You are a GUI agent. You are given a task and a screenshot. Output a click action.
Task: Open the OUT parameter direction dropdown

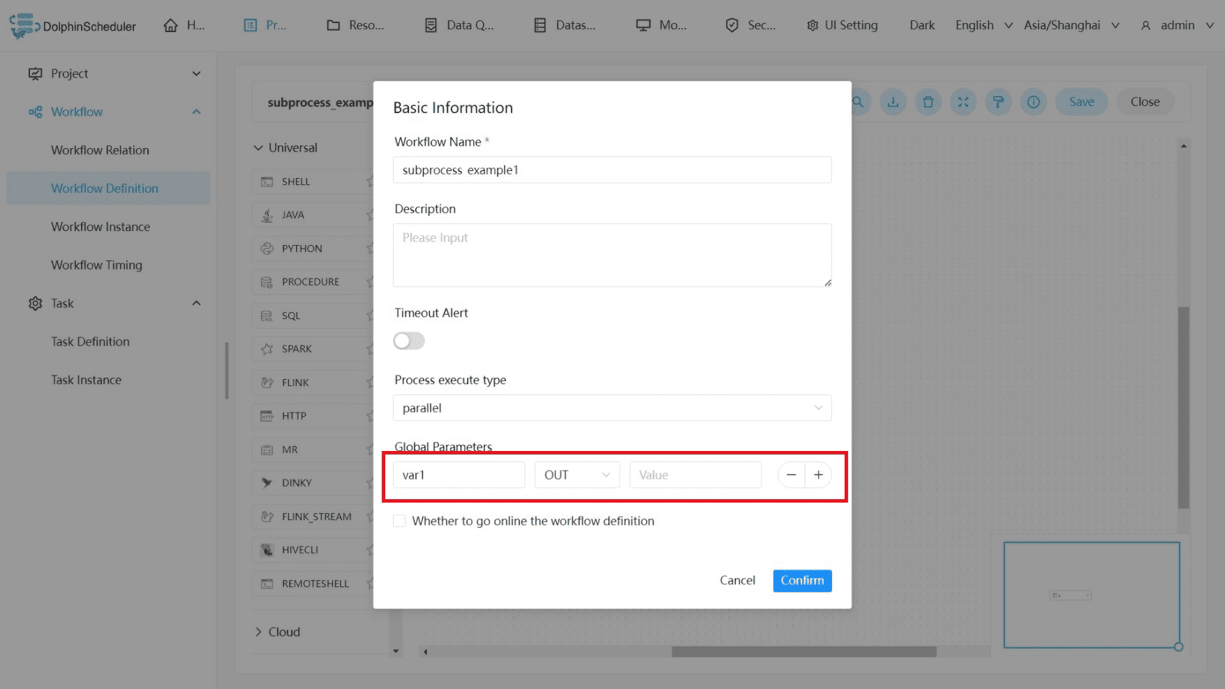click(x=577, y=475)
